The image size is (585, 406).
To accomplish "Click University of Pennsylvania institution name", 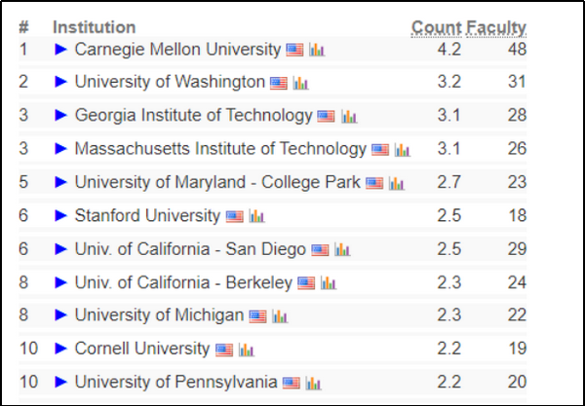I will click(x=175, y=382).
